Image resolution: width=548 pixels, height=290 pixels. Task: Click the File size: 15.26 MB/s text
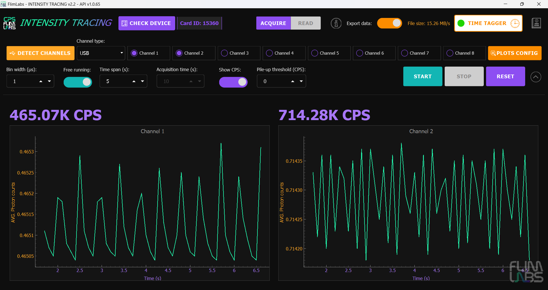[429, 23]
